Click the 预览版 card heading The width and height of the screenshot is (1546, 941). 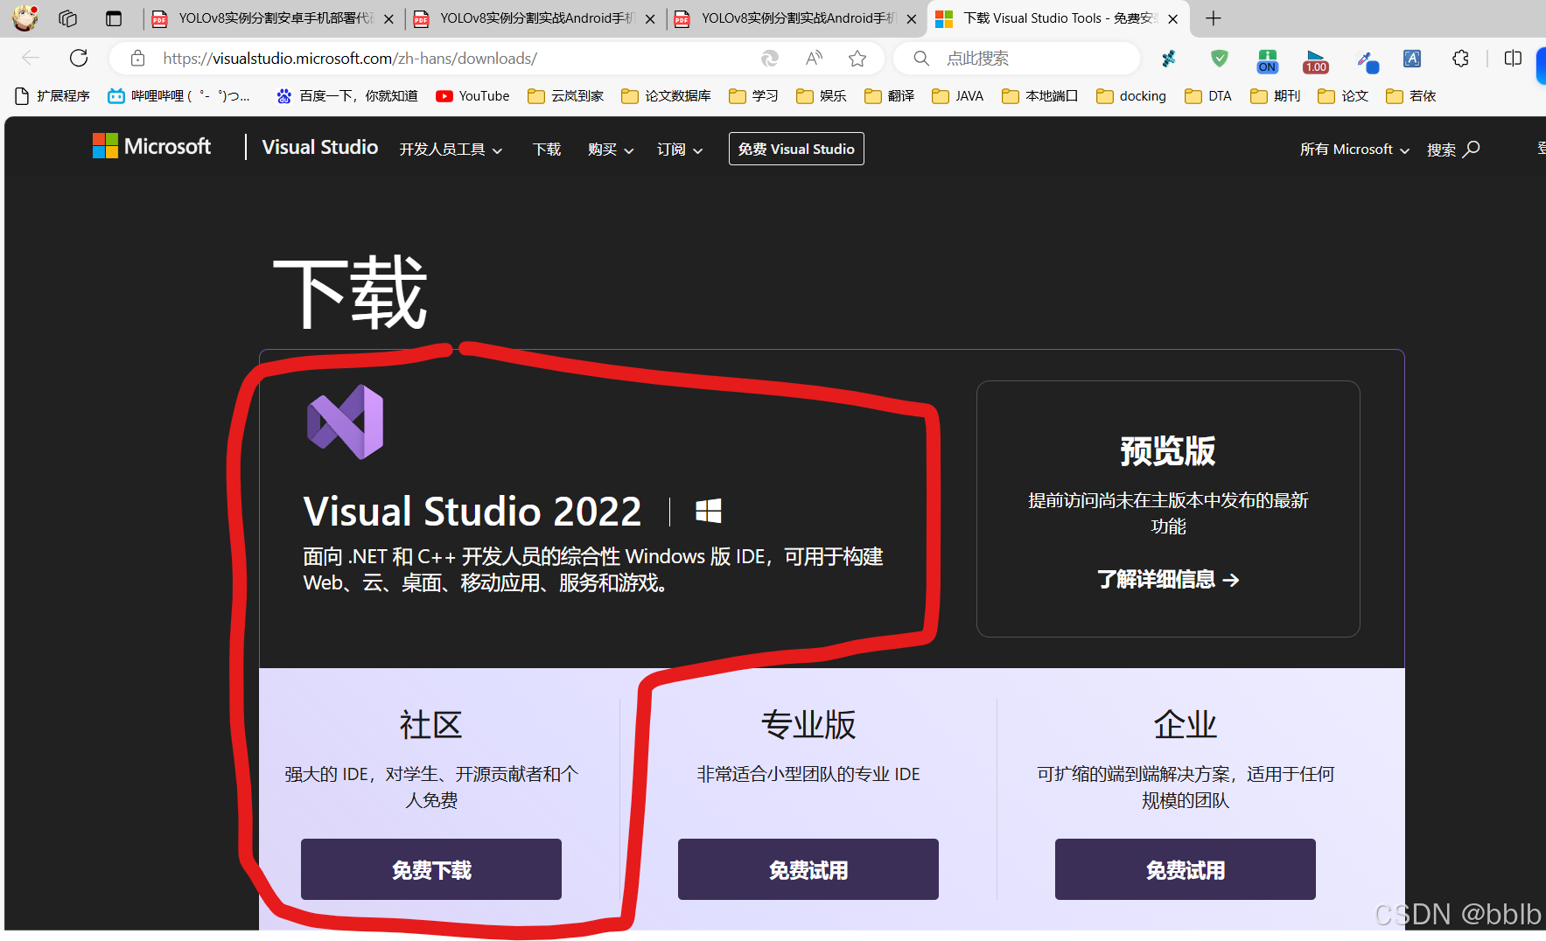click(x=1168, y=451)
